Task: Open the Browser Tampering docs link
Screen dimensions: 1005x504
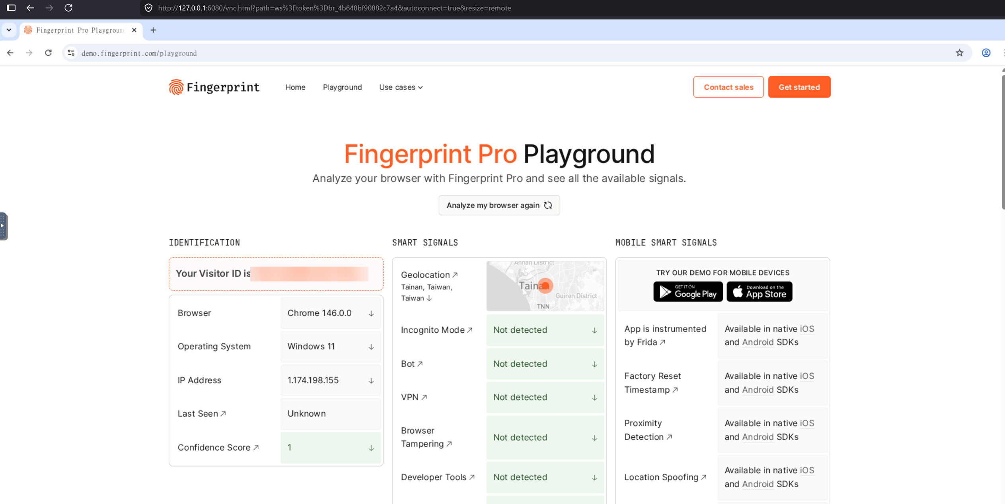Action: pos(426,437)
